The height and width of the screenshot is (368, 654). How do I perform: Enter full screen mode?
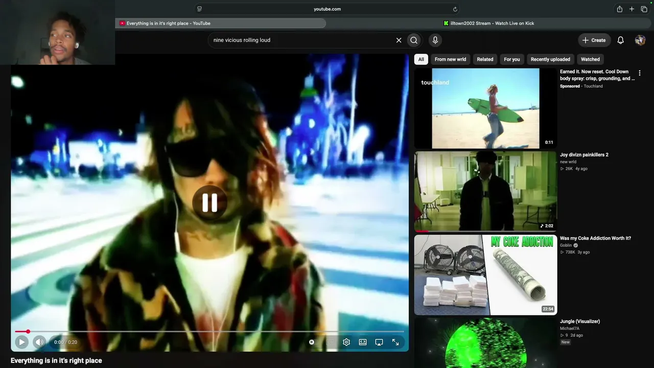395,342
